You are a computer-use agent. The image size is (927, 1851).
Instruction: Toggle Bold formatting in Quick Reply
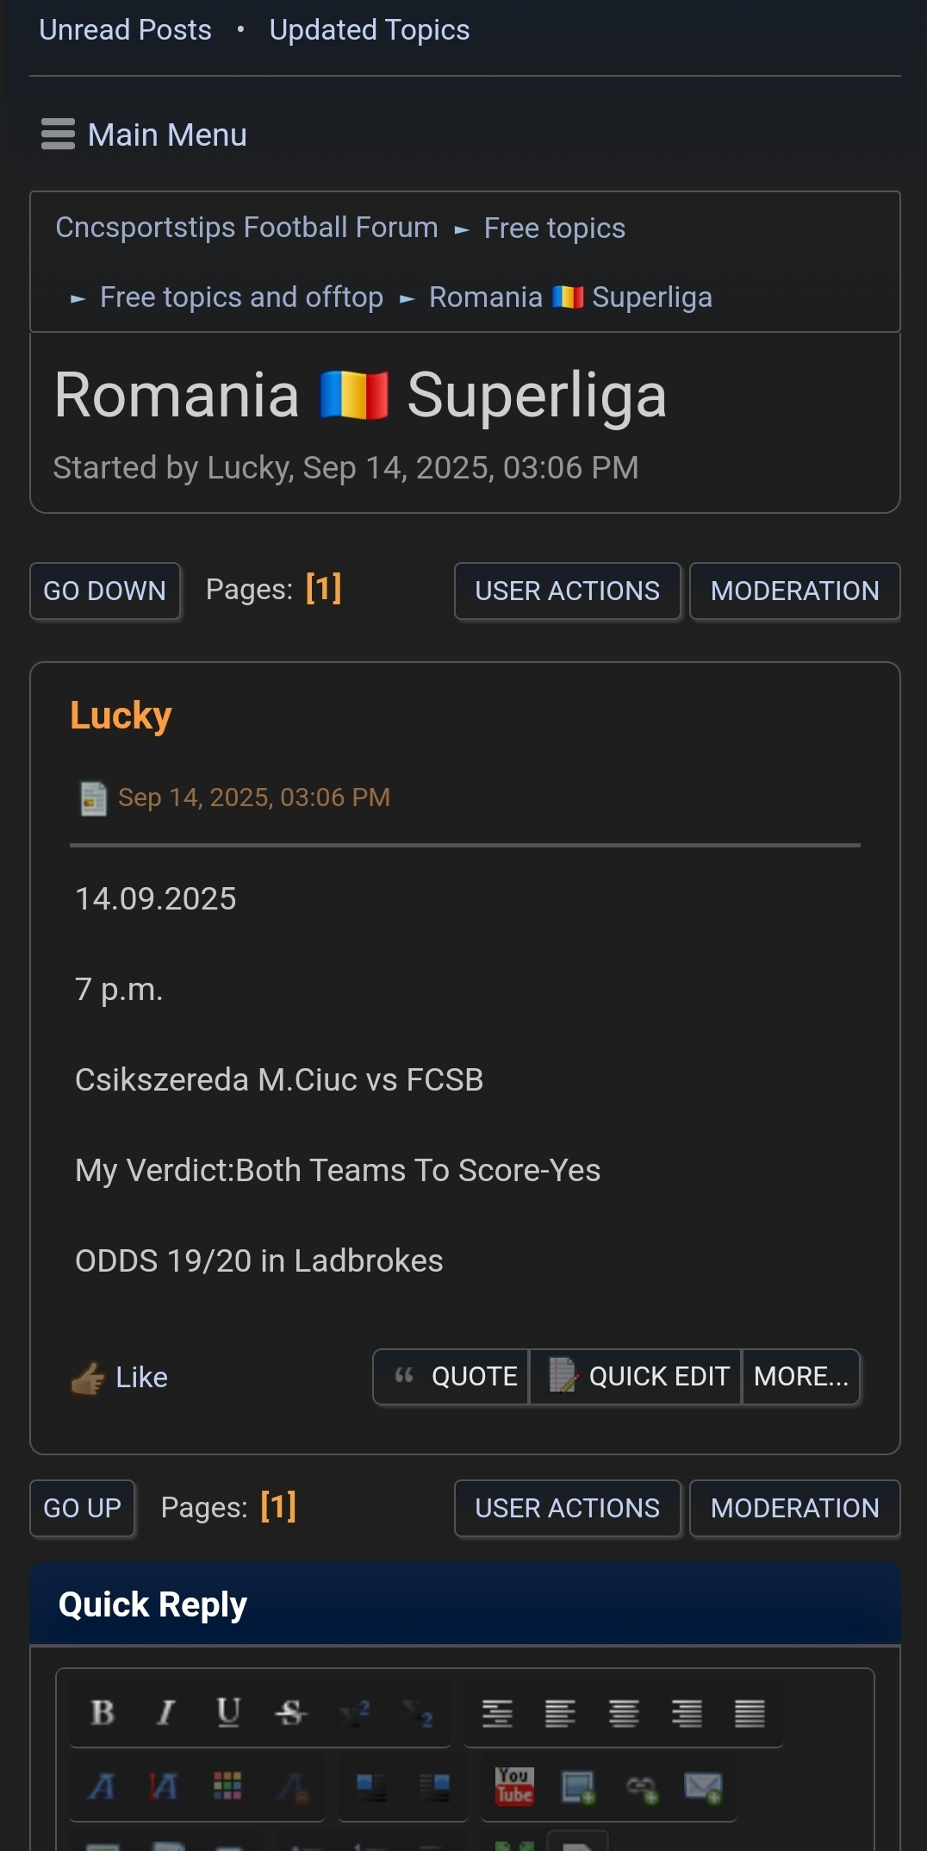pyautogui.click(x=103, y=1712)
